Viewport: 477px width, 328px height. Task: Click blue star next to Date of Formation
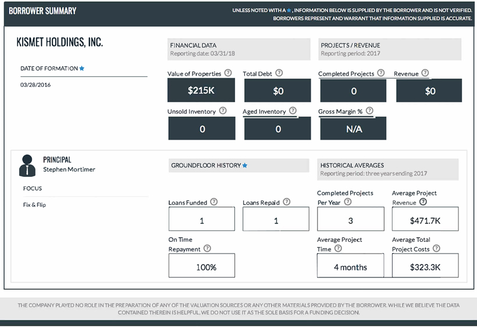[82, 69]
